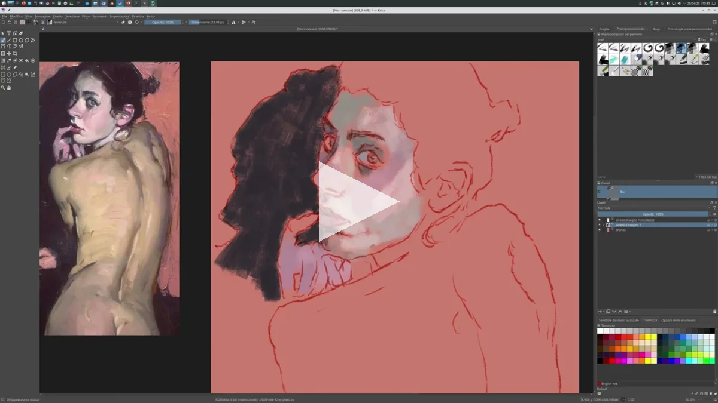Pick the Crop tool in the toolbox
Image resolution: width=718 pixels, height=403 pixels.
click(x=15, y=54)
